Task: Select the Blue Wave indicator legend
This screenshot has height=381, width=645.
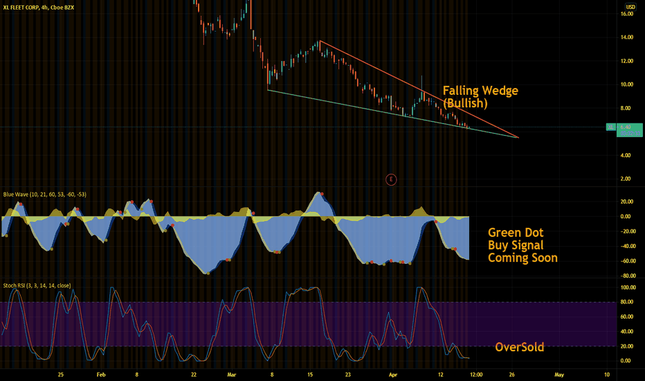Action: (45, 194)
